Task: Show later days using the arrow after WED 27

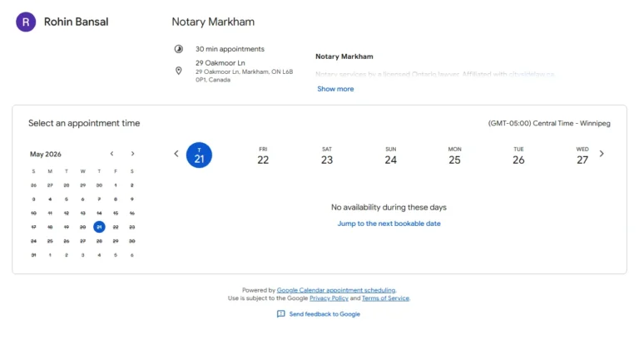Action: click(x=602, y=154)
